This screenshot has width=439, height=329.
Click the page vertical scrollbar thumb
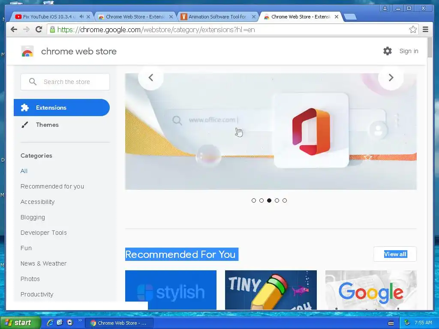430,48
